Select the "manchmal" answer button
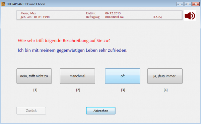201x124 pixels. tap(77, 76)
